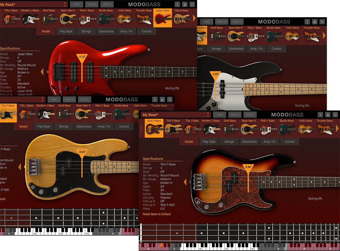
Task: Click "Passive" circuitry value in '60s P-Bass Specifications
Action: [165, 198]
